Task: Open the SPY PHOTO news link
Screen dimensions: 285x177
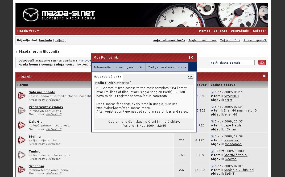Action: pos(84,64)
